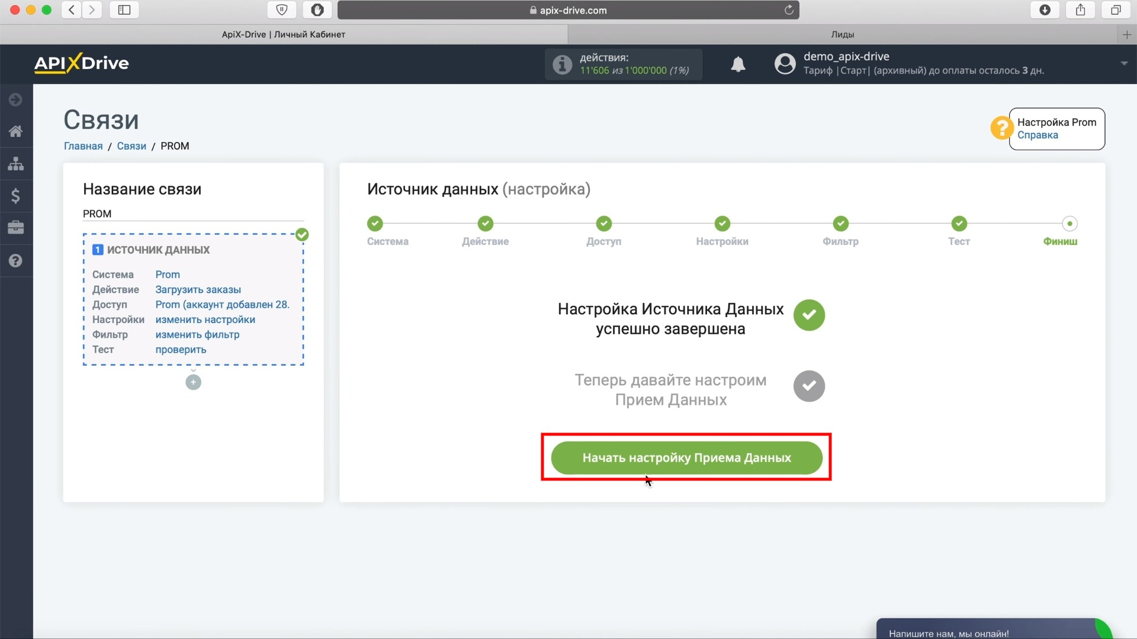Open the help question sidebar icon
1137x639 pixels.
pos(16,260)
